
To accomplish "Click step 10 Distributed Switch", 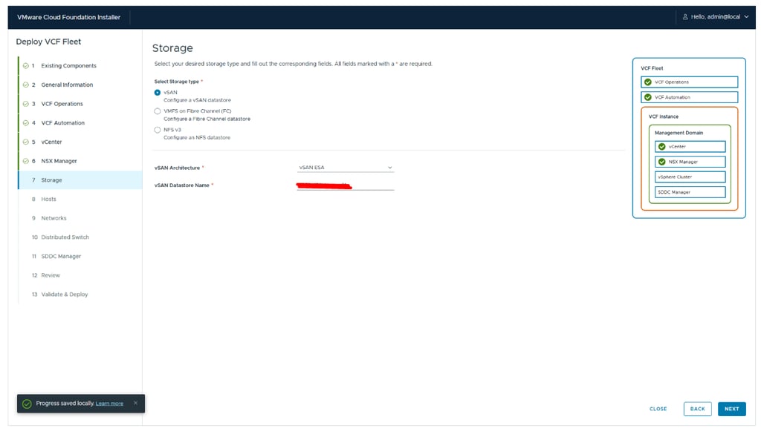I will click(65, 237).
